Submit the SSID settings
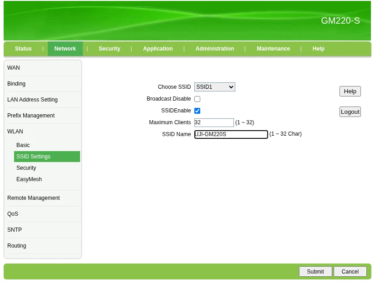Viewport: 375px width, 284px height. point(315,272)
